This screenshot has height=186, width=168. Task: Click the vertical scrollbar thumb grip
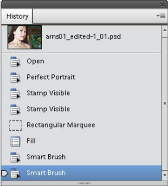(165, 104)
